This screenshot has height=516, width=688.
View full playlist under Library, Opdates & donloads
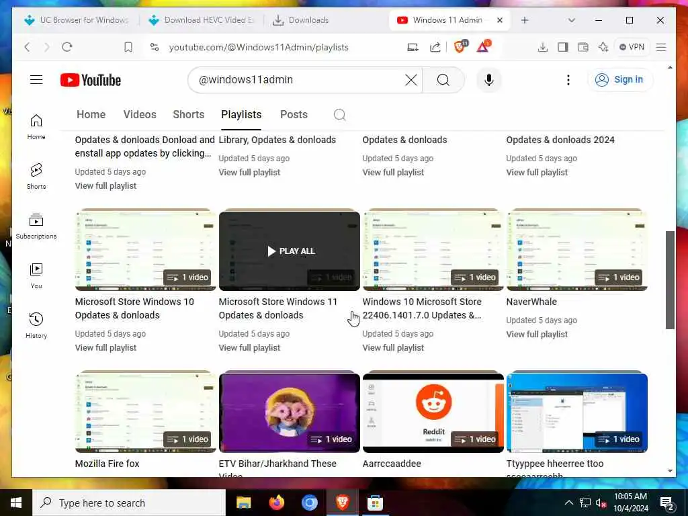click(249, 173)
